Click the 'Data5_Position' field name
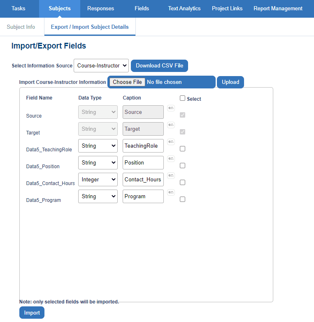314x322 pixels. 43,166
